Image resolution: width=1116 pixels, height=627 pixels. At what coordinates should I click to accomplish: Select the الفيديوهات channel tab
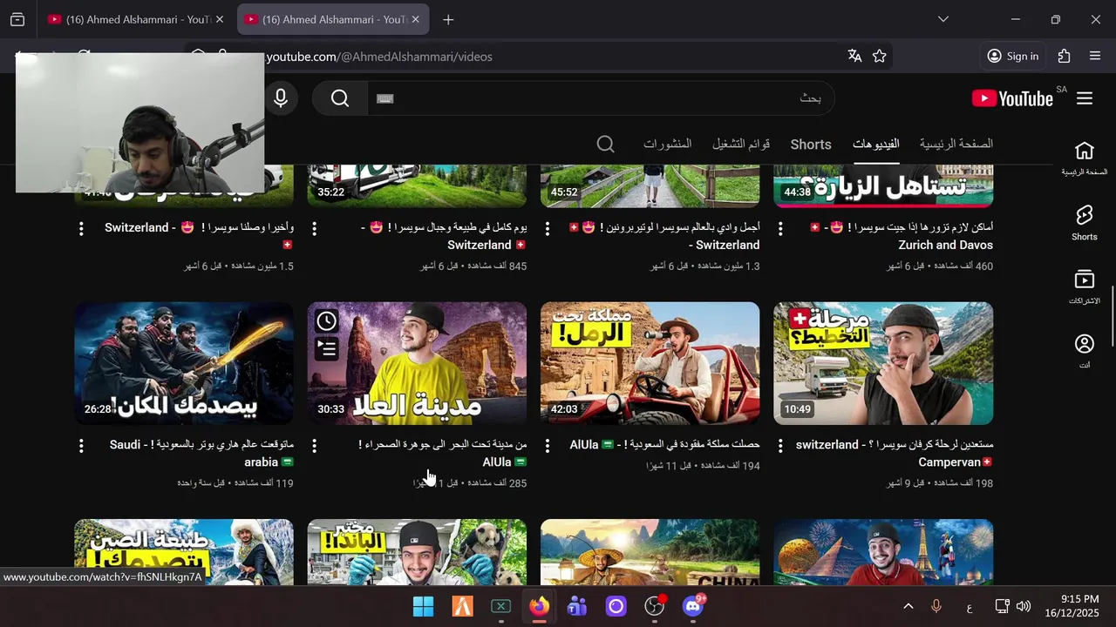point(876,144)
